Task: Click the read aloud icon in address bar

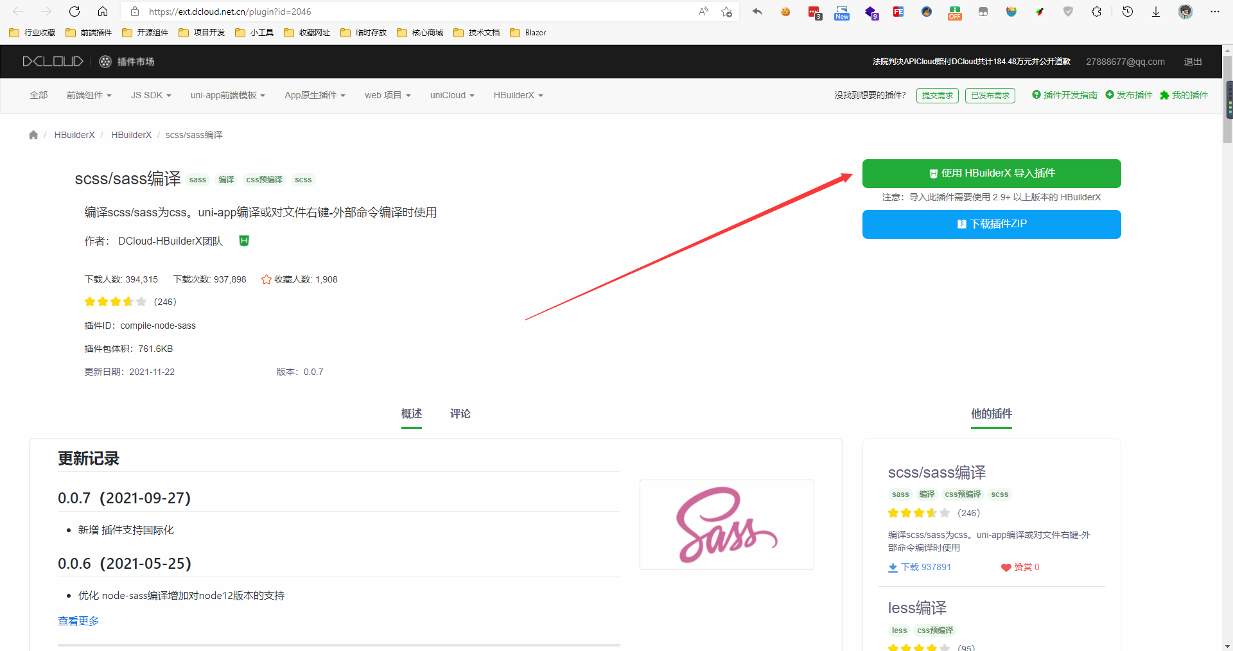Action: tap(704, 12)
